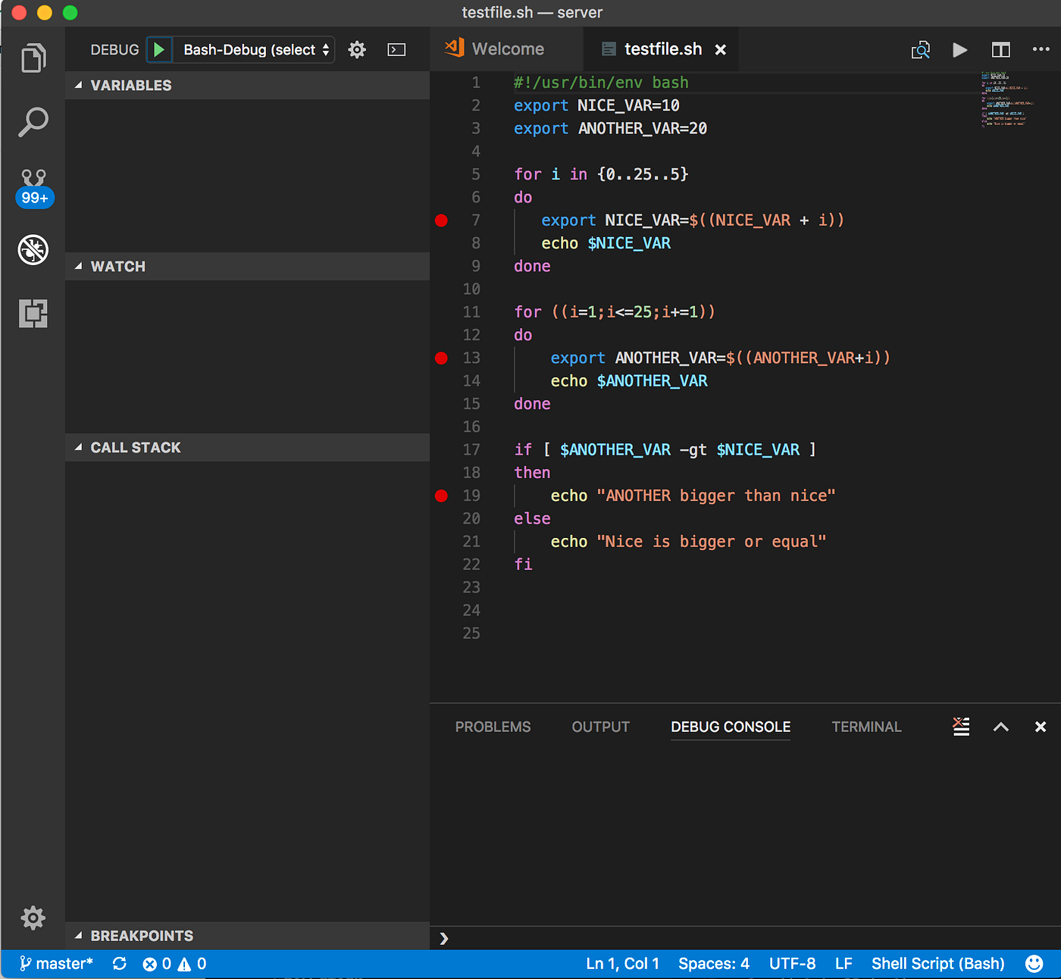Toggle the breakpoint on line 13
This screenshot has height=979, width=1061.
(441, 358)
